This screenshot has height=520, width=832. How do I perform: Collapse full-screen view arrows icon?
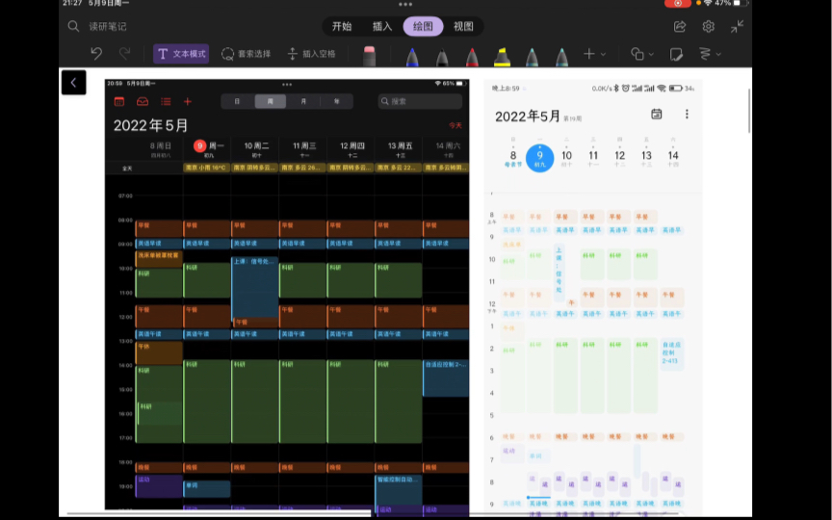tap(737, 26)
